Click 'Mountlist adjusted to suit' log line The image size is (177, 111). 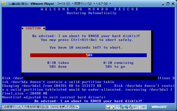click(54, 97)
